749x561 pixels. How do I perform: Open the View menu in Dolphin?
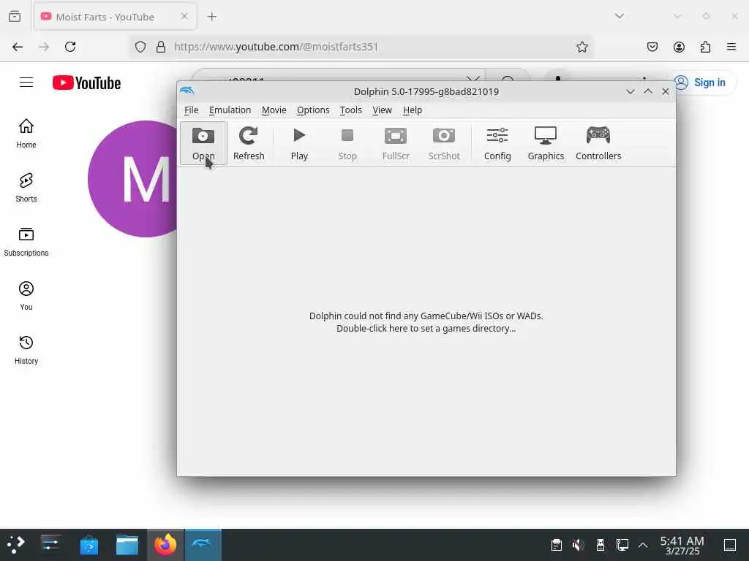(382, 110)
